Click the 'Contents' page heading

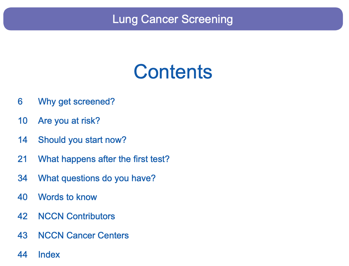[173, 72]
